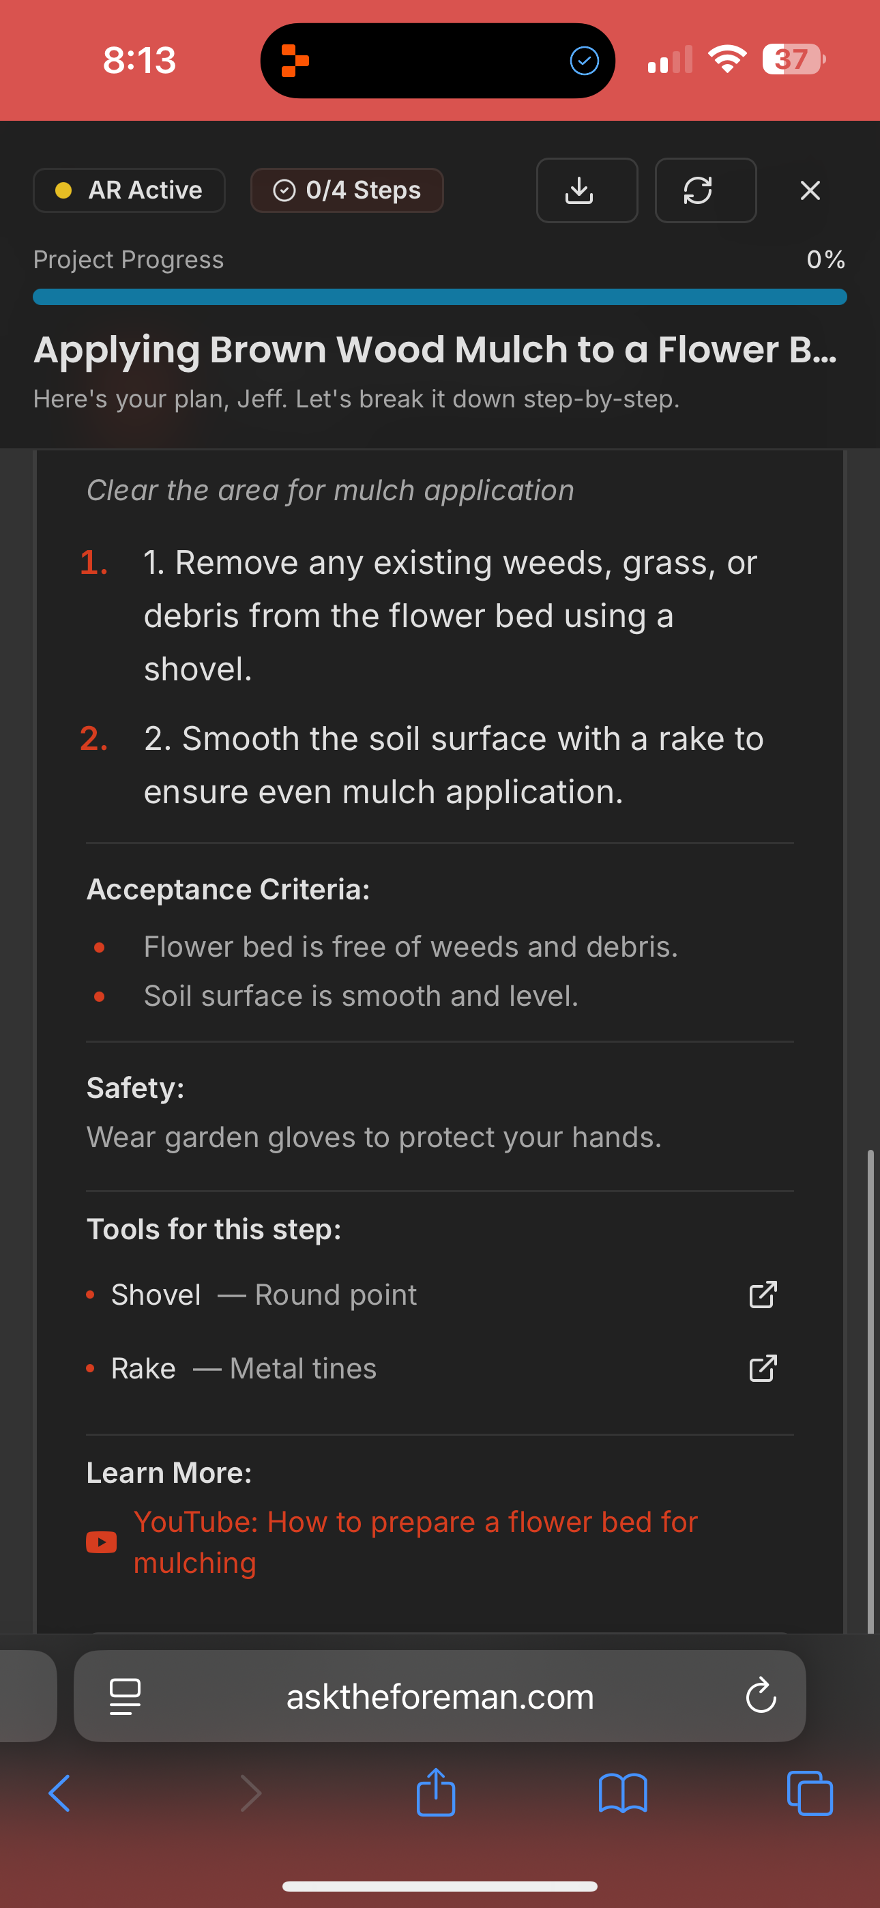Open the Shovel external link icon
This screenshot has width=880, height=1908.
[763, 1295]
